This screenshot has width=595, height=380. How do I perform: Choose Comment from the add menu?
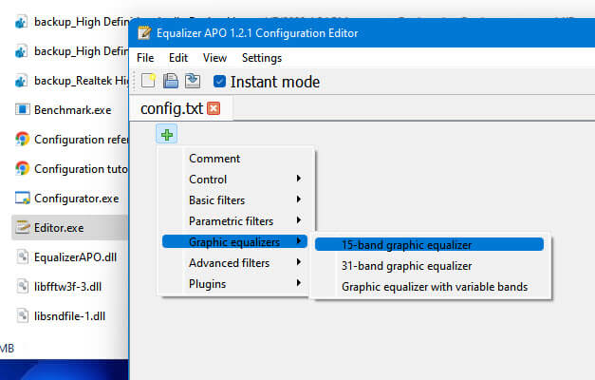pos(235,159)
